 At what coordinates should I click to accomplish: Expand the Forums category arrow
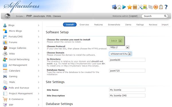[39, 42]
